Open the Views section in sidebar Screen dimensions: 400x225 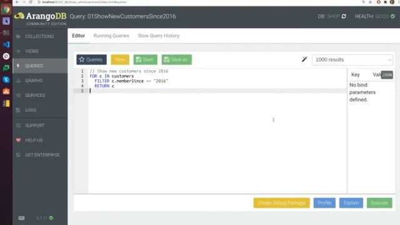[x=40, y=51]
